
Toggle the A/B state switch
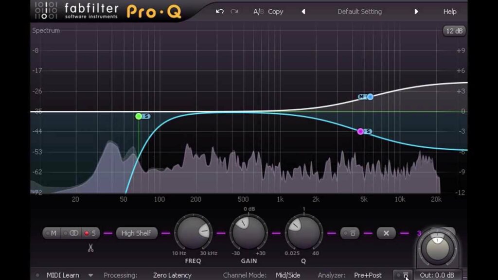point(258,12)
